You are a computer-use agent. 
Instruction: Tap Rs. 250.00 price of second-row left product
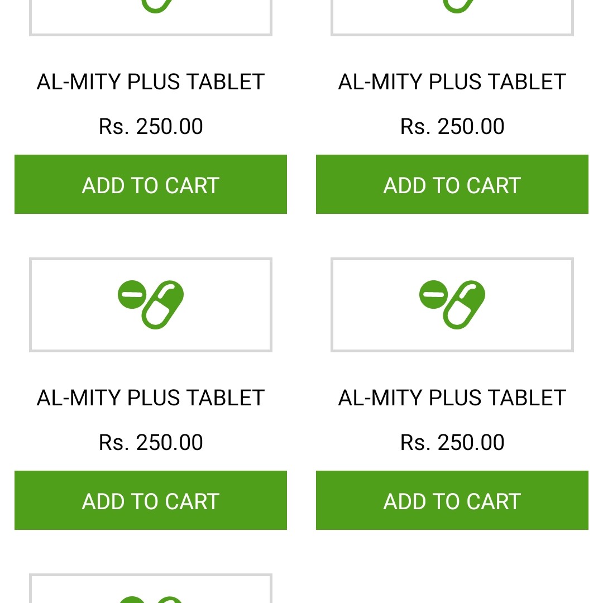[151, 443]
